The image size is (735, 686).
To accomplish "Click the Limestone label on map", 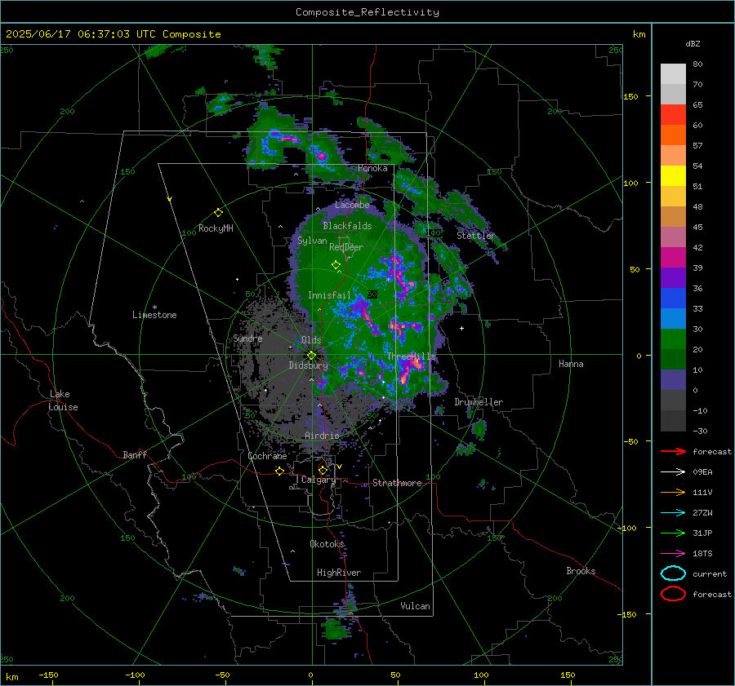I will pyautogui.click(x=154, y=315).
